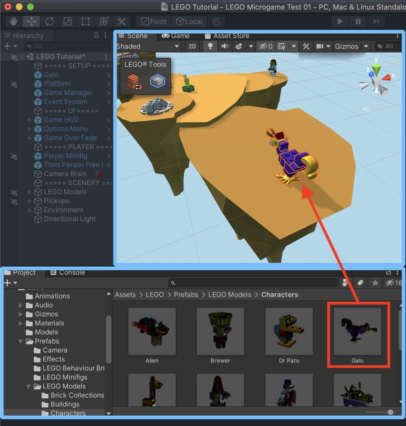Open Shaded draw mode dropdown
The image size is (406, 426).
[x=148, y=46]
